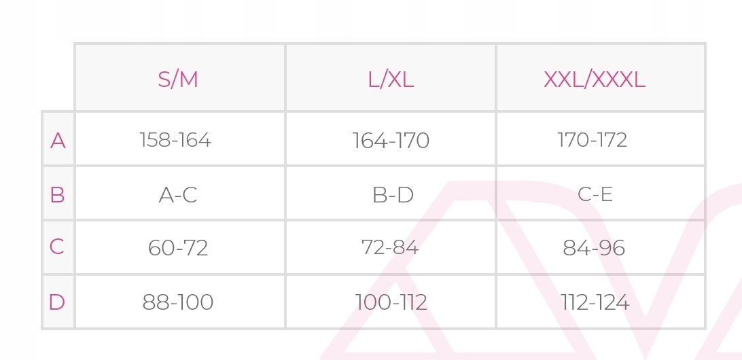
Task: Select the 112-124 cell
Action: (x=595, y=302)
